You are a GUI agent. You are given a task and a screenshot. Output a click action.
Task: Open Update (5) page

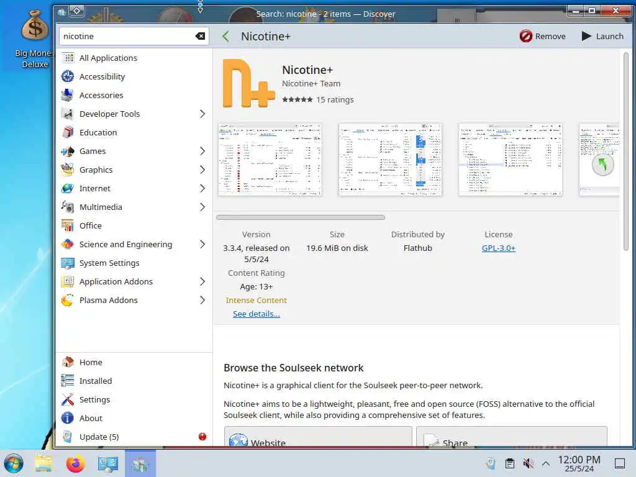point(134,437)
